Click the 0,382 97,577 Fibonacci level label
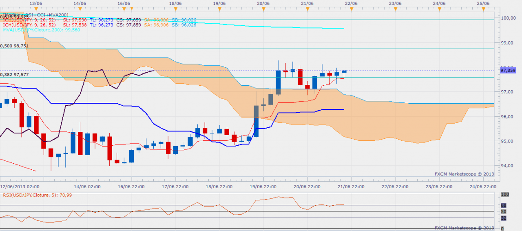The width and height of the screenshot is (522, 231). [x=15, y=75]
